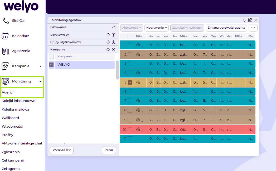Click headset icon in agent row 2
This screenshot has width=276, height=171.
[x=138, y=55]
